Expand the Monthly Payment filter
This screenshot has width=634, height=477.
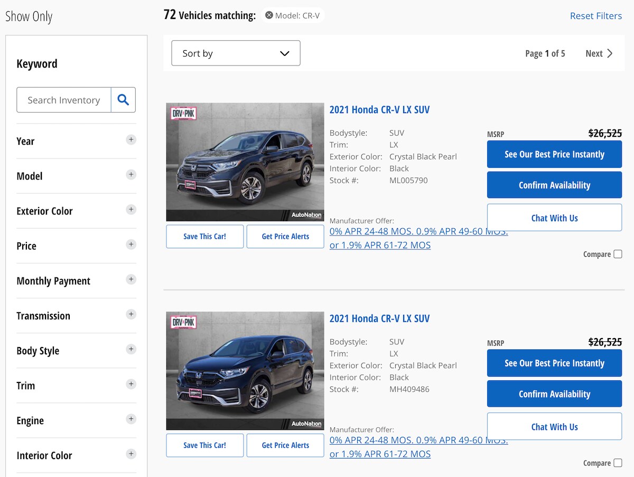tap(131, 279)
